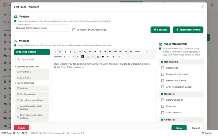Tick the Reservation Cancel checkbox
Screen dimensions: 218x136
coord(163,81)
